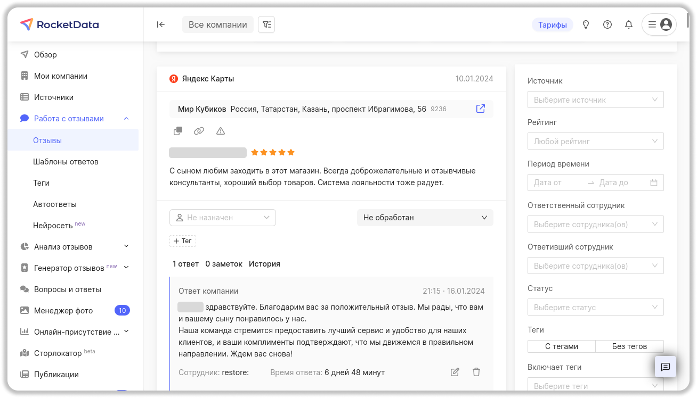The height and width of the screenshot is (398, 697).
Task: Collapse the sidebar with arrow icon
Action: pos(160,24)
